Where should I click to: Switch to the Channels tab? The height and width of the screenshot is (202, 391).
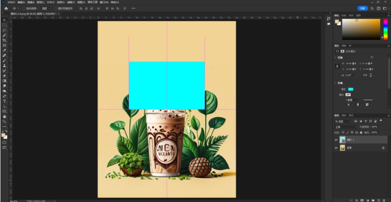click(344, 116)
